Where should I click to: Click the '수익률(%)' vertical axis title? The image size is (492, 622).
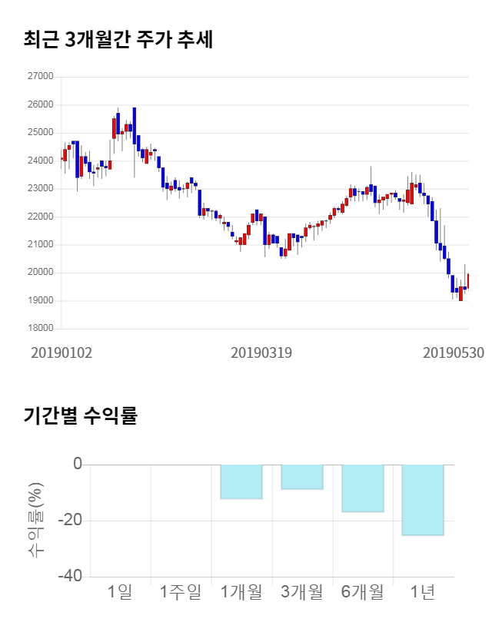(x=34, y=521)
